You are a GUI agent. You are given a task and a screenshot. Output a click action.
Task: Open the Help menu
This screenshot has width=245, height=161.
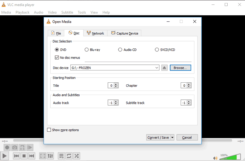tap(106, 12)
